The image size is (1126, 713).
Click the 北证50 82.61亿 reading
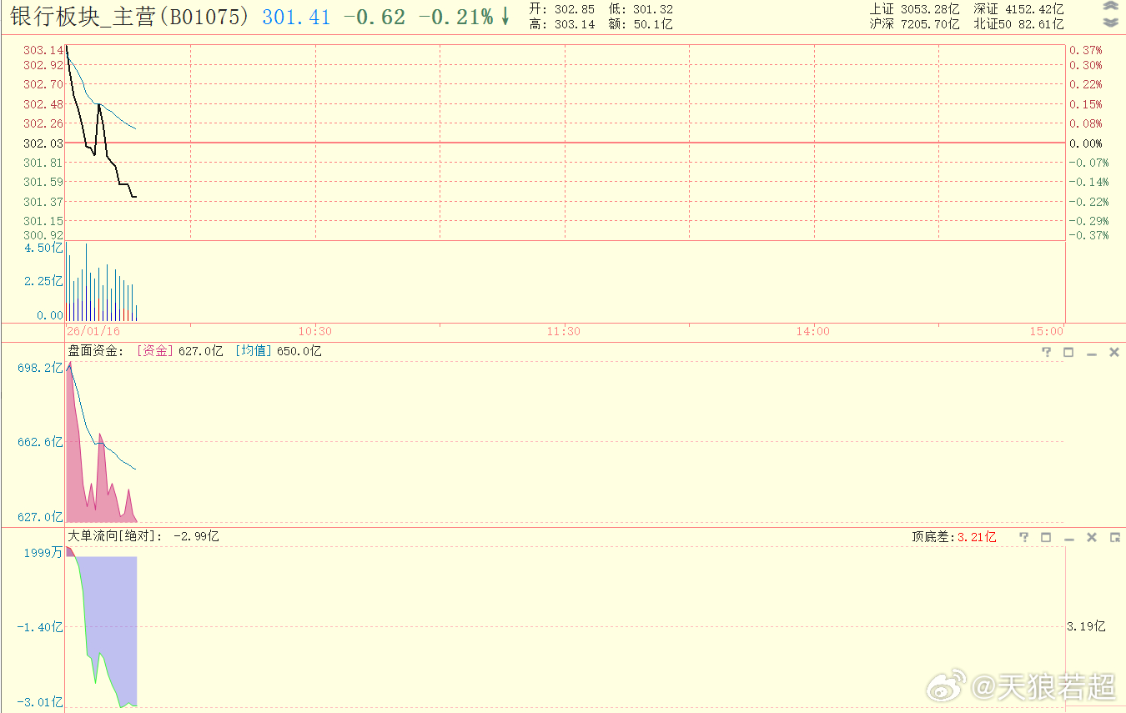pyautogui.click(x=1018, y=24)
